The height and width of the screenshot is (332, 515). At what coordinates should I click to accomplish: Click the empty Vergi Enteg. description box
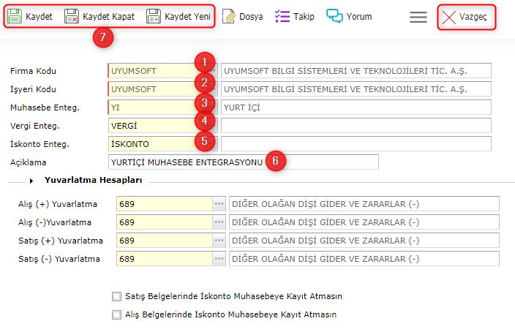click(356, 126)
